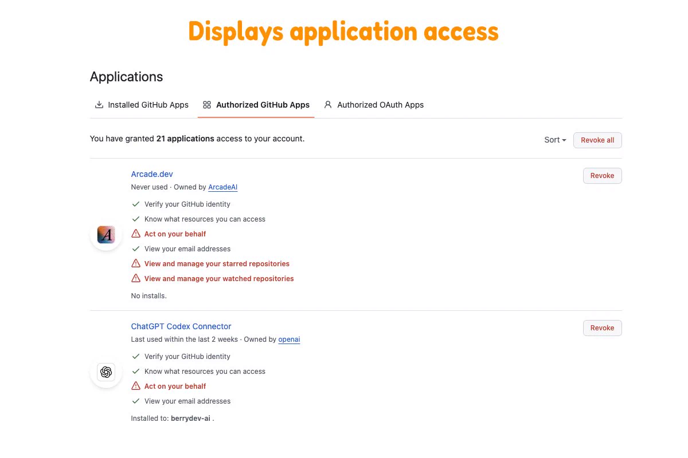Click warning icon next to Arcade.dev Act on your behalf
The image size is (688, 458).
click(136, 234)
